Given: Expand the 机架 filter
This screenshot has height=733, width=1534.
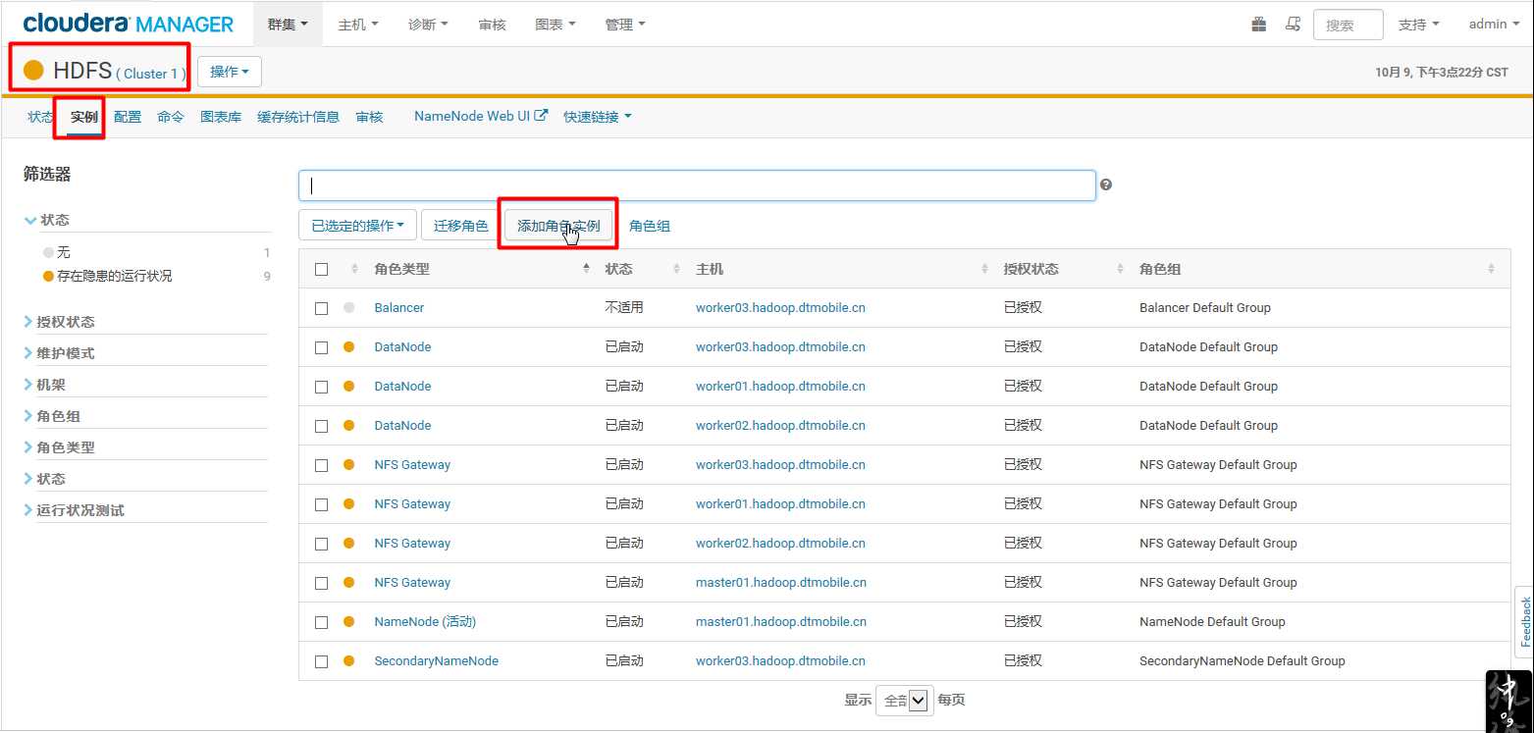Looking at the screenshot, I should (45, 385).
